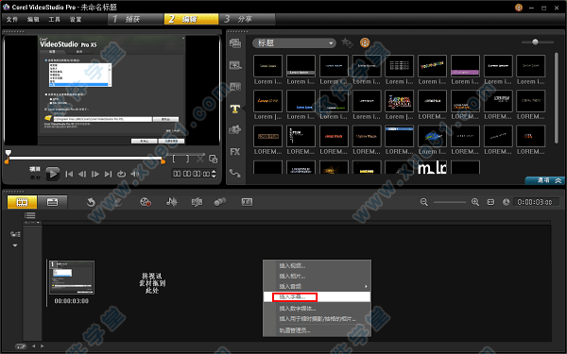
Task: Select the step 2 编辑 tab
Action: (x=191, y=19)
